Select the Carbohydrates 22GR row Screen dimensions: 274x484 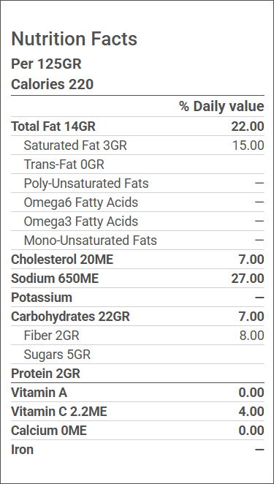coord(137,317)
